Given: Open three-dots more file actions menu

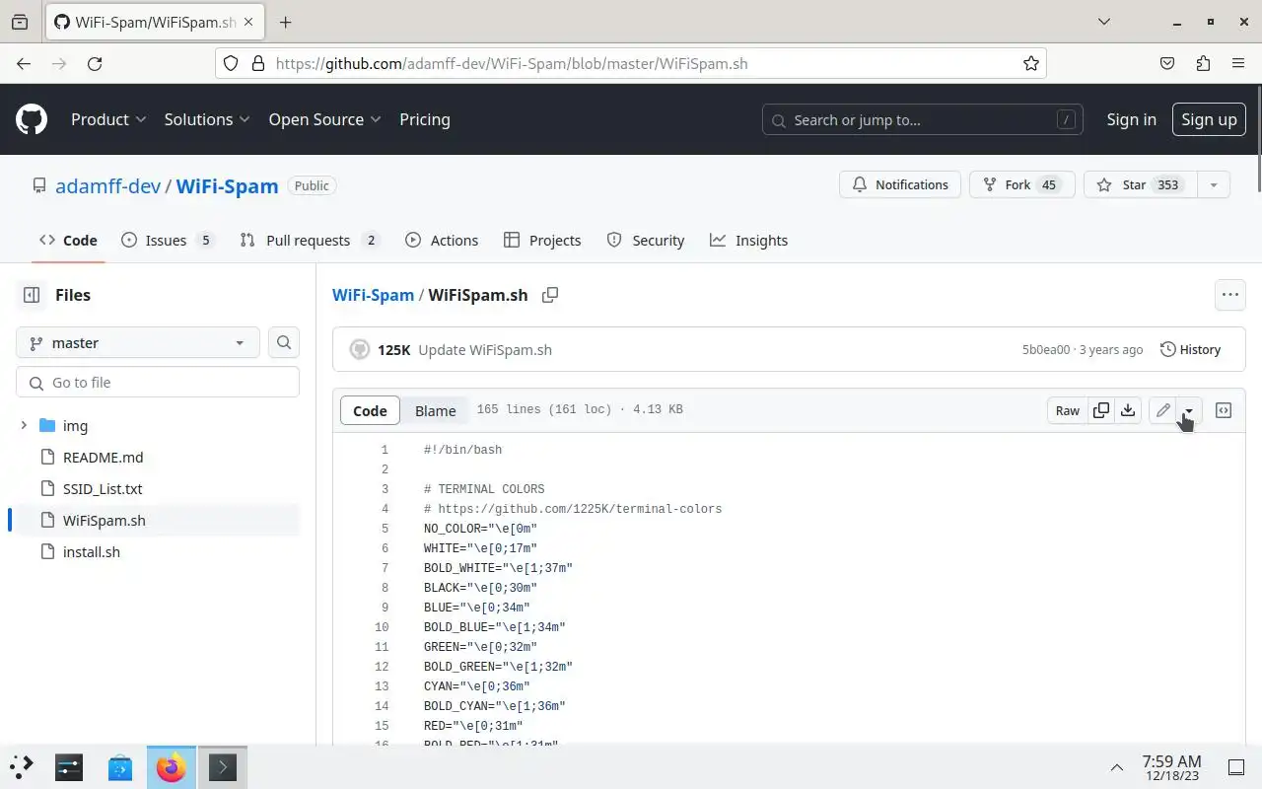Looking at the screenshot, I should (1229, 295).
